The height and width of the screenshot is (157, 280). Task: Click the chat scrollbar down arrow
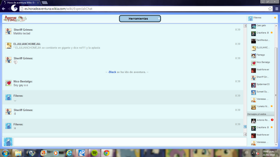(x=245, y=134)
